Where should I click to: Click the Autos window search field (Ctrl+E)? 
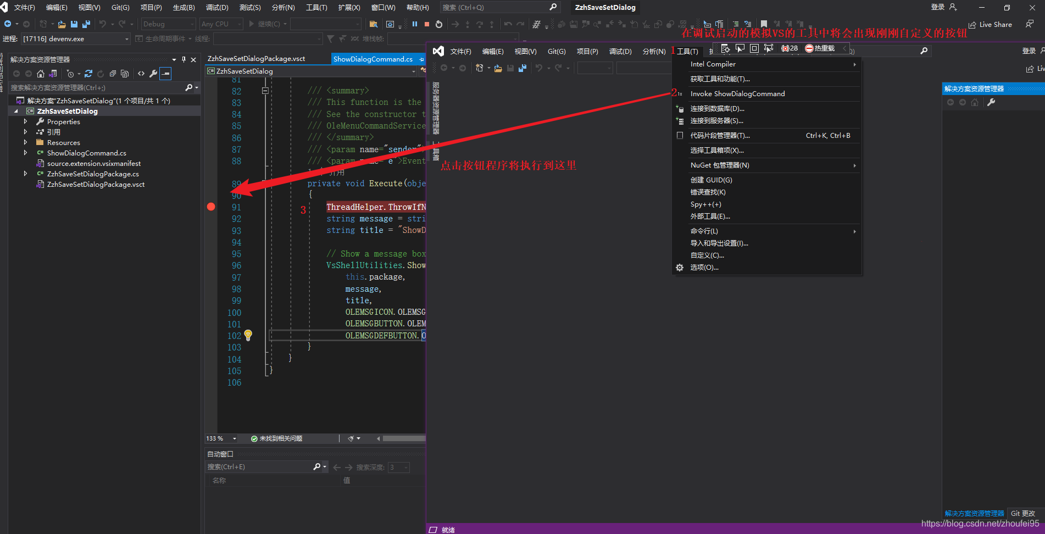pyautogui.click(x=259, y=467)
